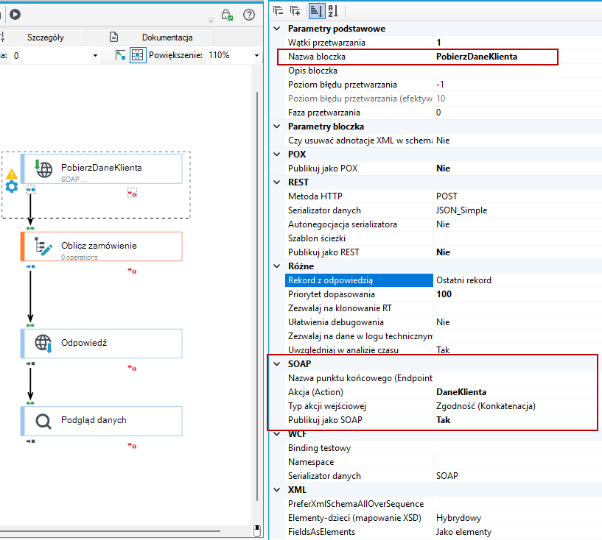Click the globe download icon on PobierzDaneKlienta
The image size is (602, 540).
click(x=43, y=168)
